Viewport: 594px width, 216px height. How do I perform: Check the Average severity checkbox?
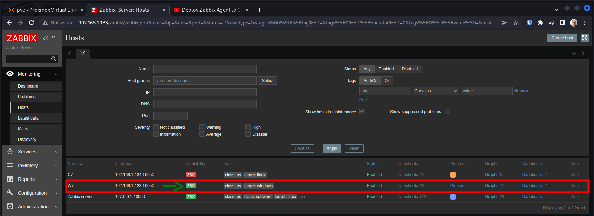202,134
